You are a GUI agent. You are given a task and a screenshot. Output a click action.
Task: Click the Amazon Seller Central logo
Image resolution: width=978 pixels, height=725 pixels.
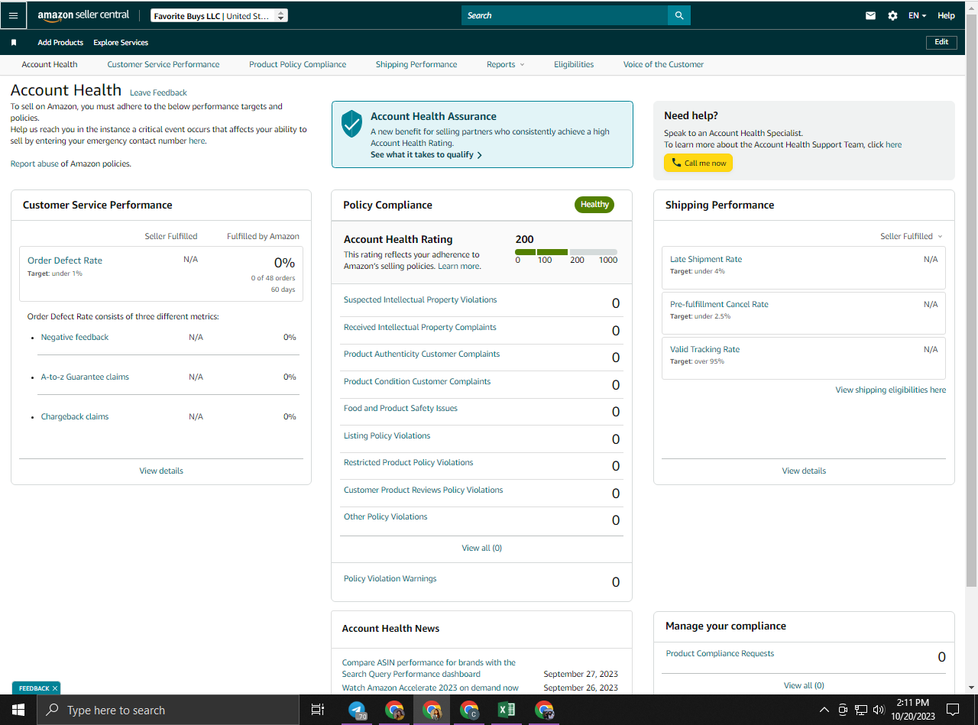click(84, 15)
